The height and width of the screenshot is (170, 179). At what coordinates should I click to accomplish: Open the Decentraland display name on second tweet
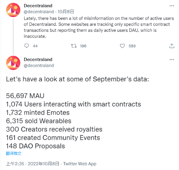(38, 59)
